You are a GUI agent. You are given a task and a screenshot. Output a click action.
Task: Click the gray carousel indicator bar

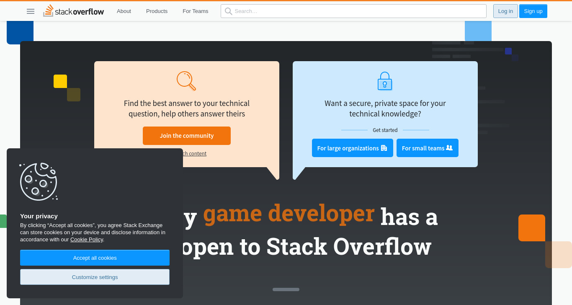tap(286, 289)
